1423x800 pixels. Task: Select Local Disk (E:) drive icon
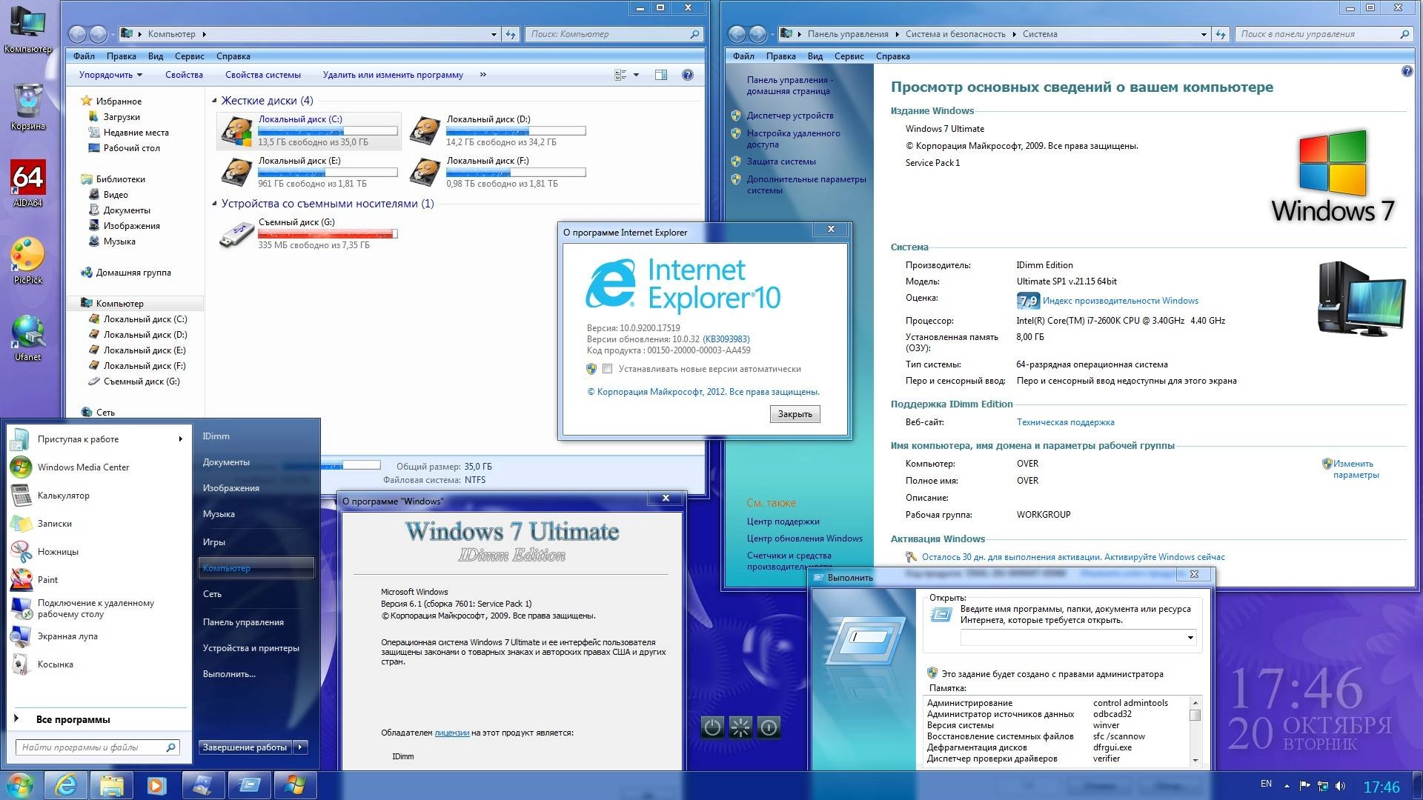236,173
